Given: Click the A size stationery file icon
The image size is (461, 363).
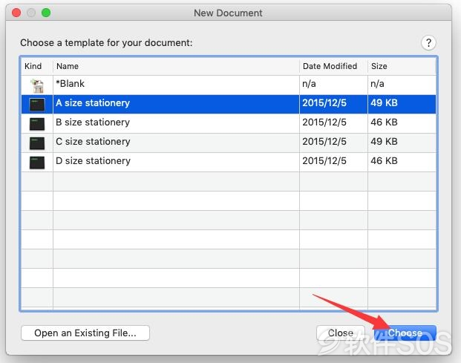Looking at the screenshot, I should click(x=37, y=105).
